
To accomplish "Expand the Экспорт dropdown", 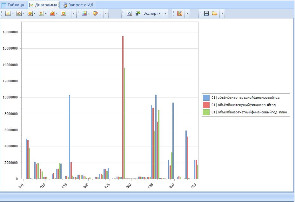I will (152, 13).
